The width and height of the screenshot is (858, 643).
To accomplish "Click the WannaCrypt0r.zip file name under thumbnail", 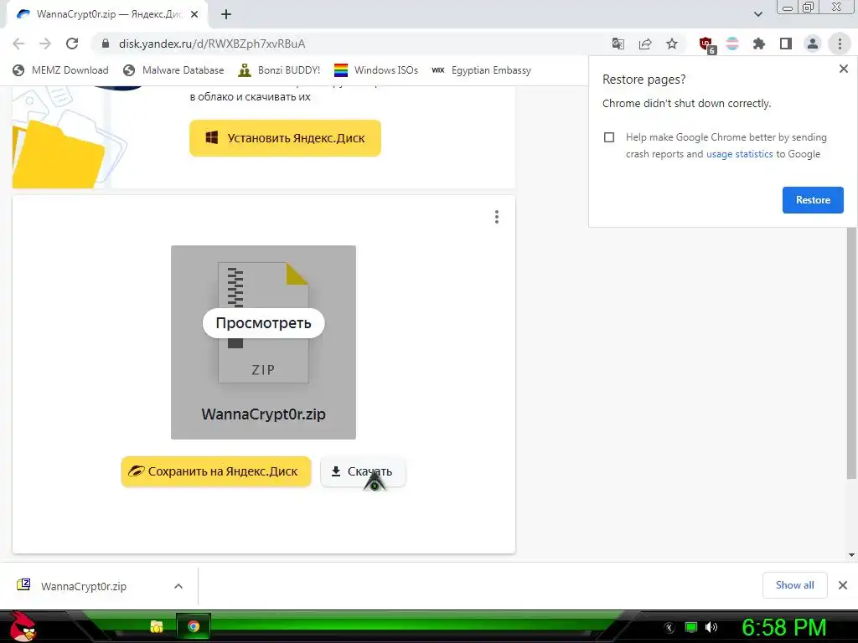I will pos(263,414).
